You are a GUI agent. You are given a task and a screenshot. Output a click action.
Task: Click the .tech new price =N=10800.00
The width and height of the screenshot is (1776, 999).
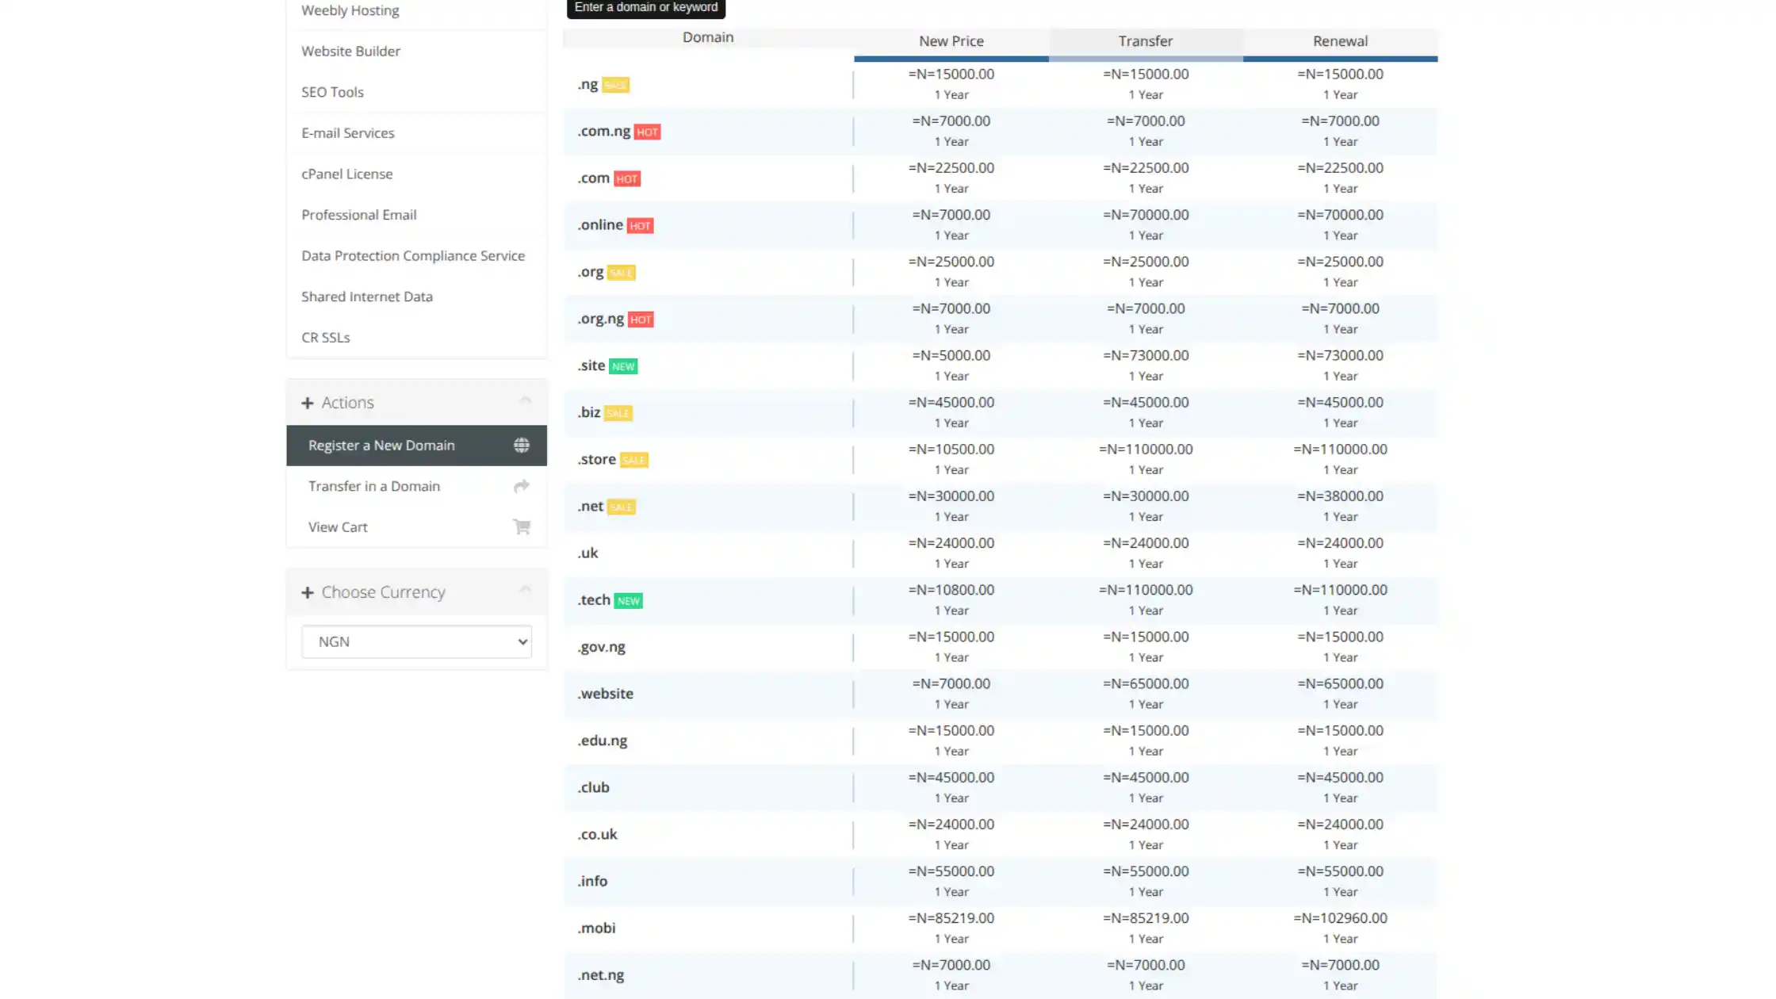951,590
